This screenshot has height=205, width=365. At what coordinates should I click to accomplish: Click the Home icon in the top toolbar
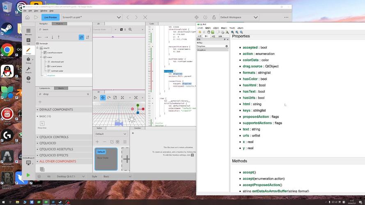(x=28, y=17)
